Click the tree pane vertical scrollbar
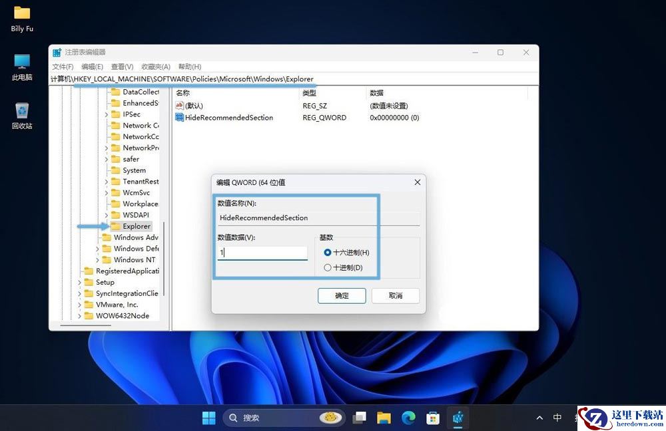666x431 pixels. tap(164, 259)
